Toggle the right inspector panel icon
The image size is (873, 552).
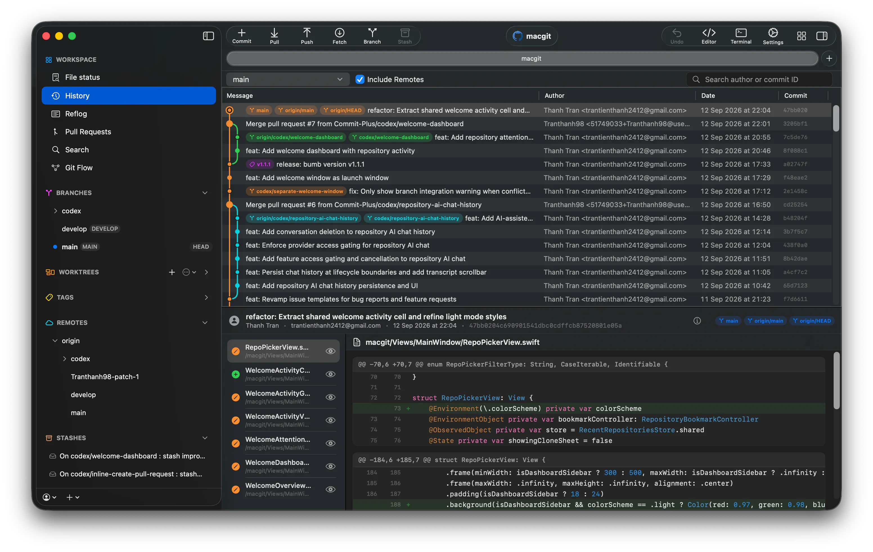(822, 36)
